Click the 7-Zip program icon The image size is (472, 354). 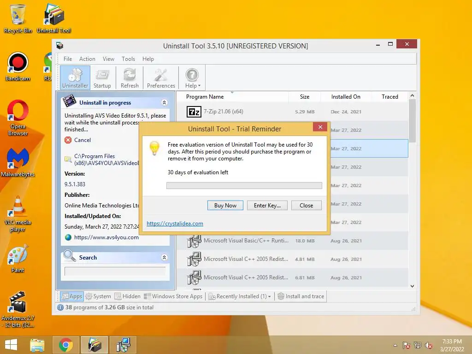[194, 112]
